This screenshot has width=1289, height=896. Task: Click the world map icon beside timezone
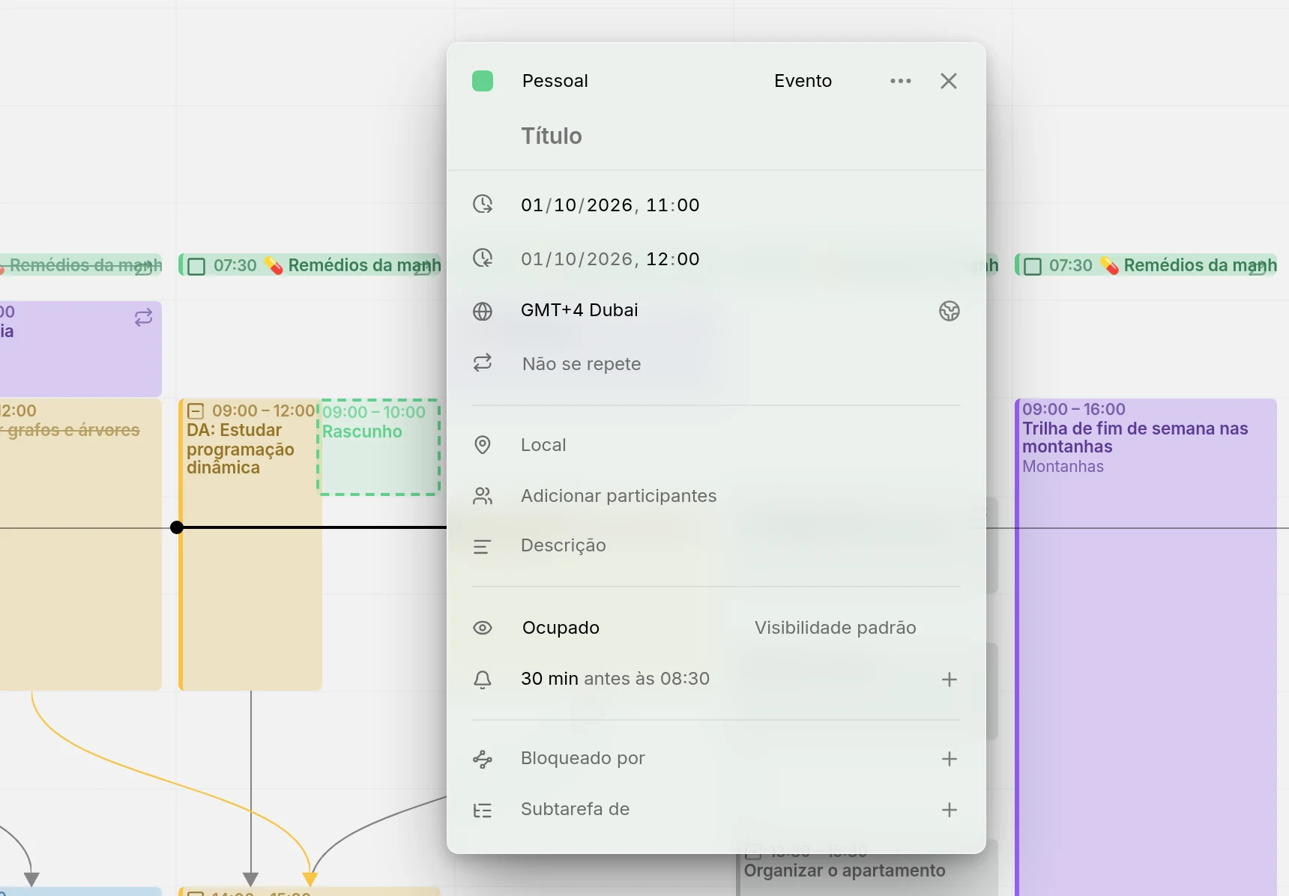click(x=950, y=311)
